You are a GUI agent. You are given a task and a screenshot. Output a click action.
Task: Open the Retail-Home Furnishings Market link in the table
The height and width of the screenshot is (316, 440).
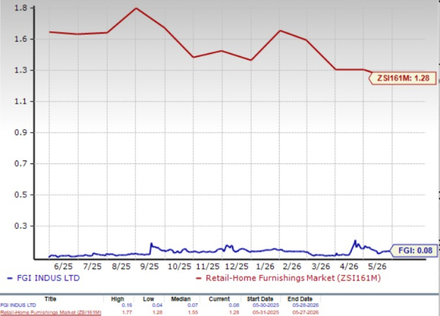coord(50,312)
